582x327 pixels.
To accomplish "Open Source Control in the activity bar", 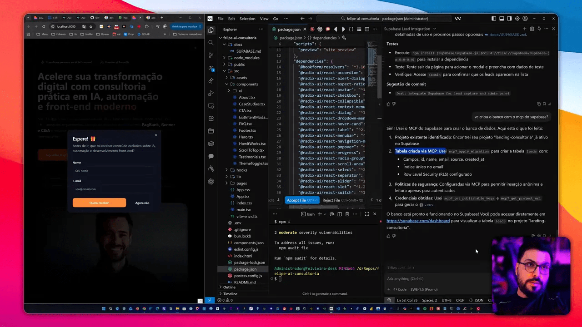I will [x=211, y=55].
